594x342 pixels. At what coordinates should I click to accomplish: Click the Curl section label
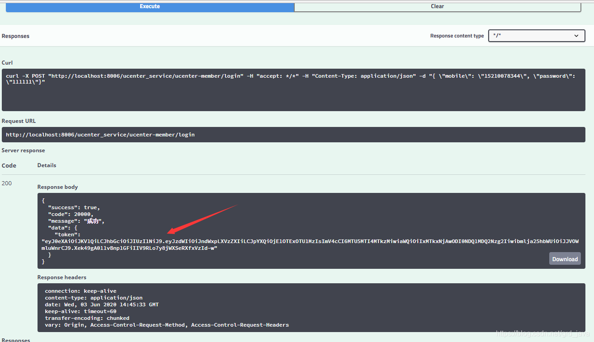7,63
